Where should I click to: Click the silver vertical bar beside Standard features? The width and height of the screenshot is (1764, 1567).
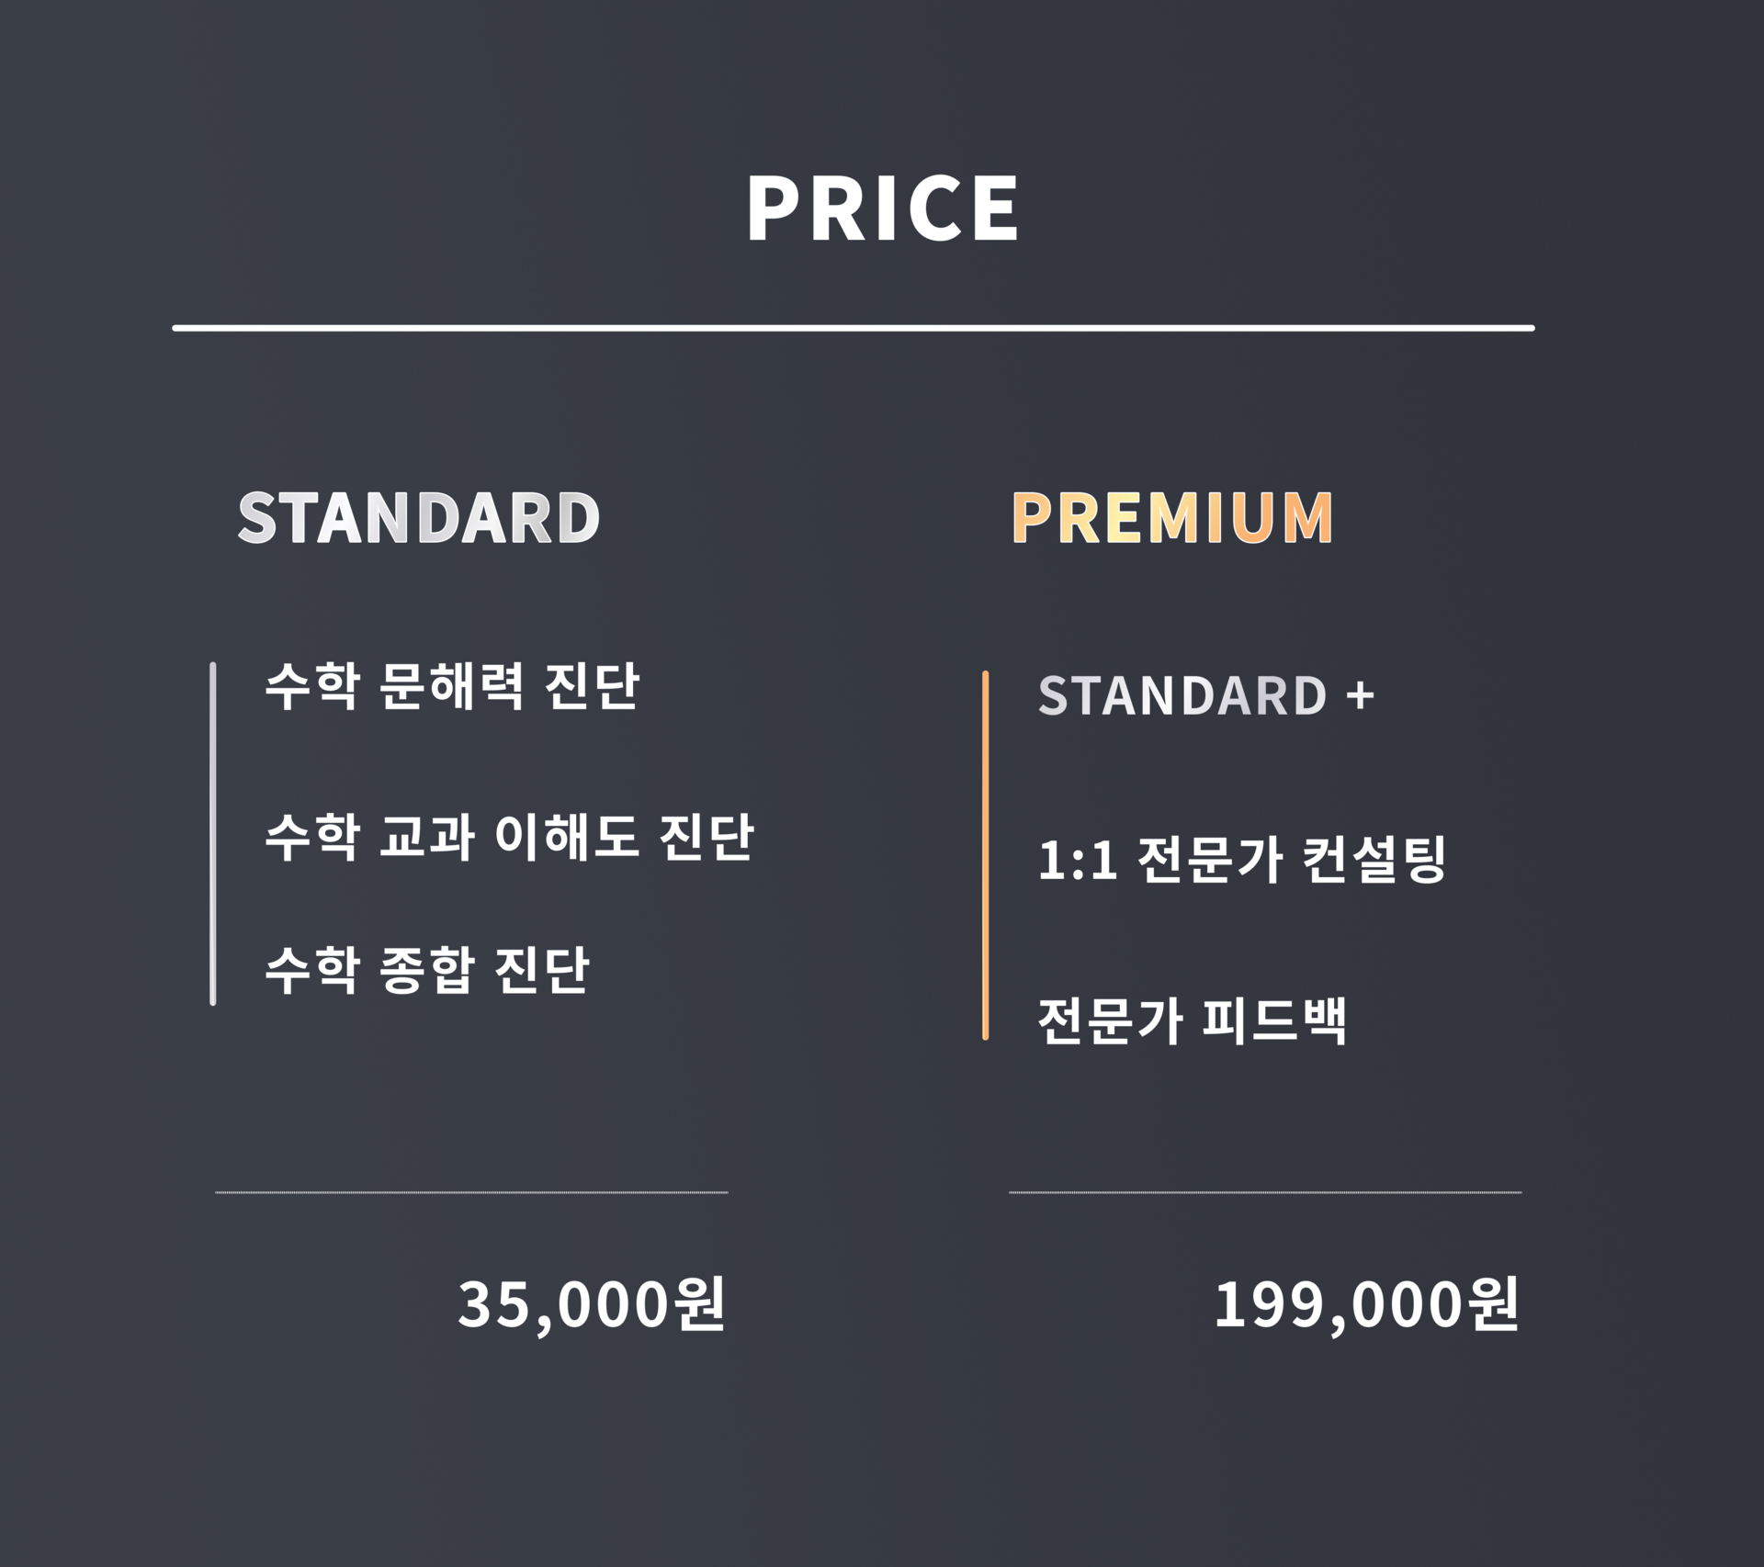(213, 833)
